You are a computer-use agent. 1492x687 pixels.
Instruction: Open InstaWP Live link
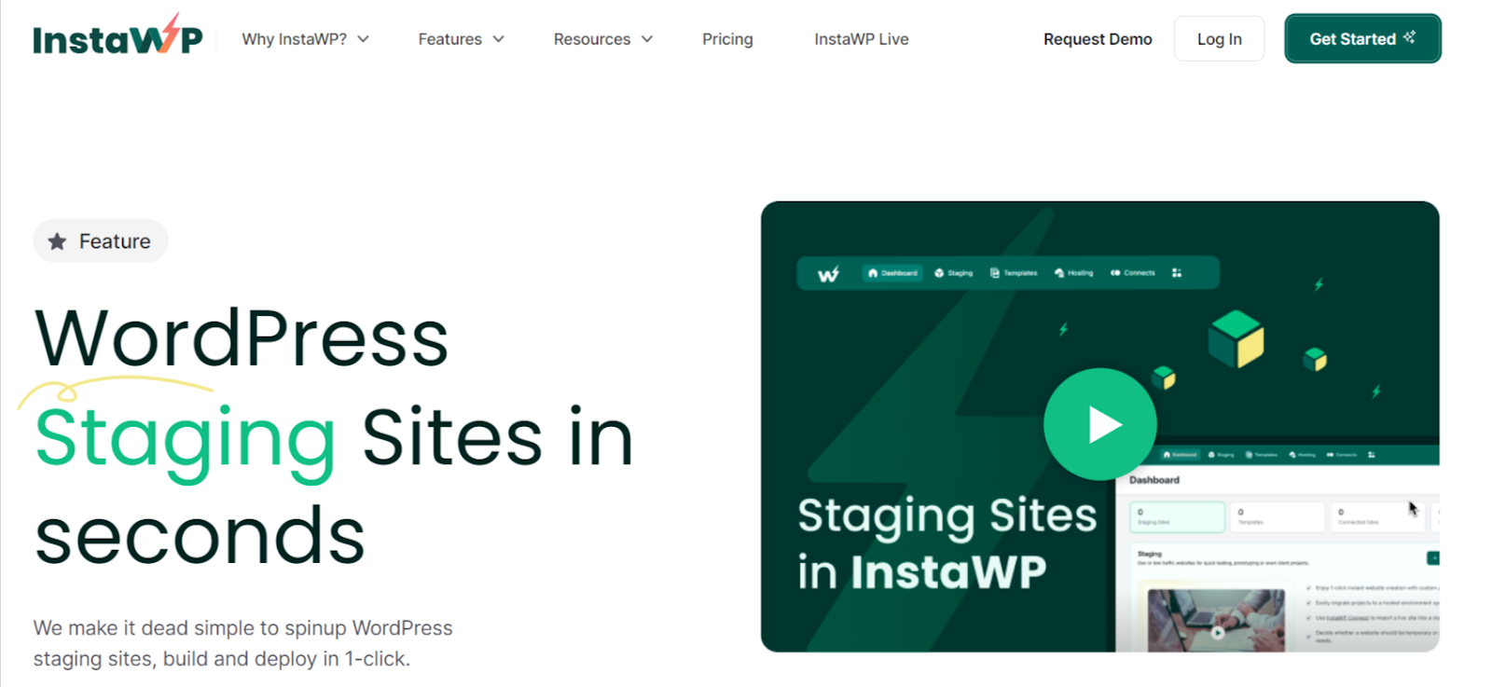[x=862, y=39]
